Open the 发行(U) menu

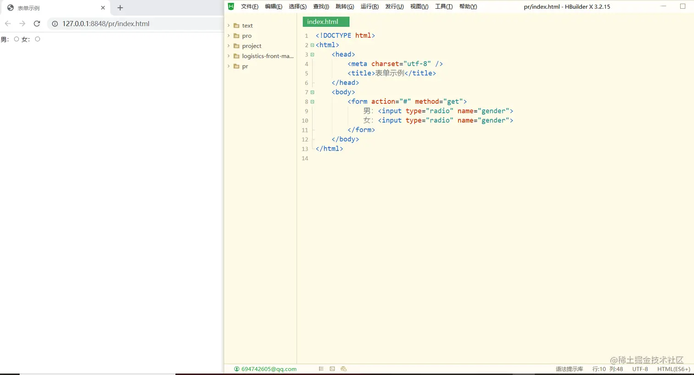(394, 6)
